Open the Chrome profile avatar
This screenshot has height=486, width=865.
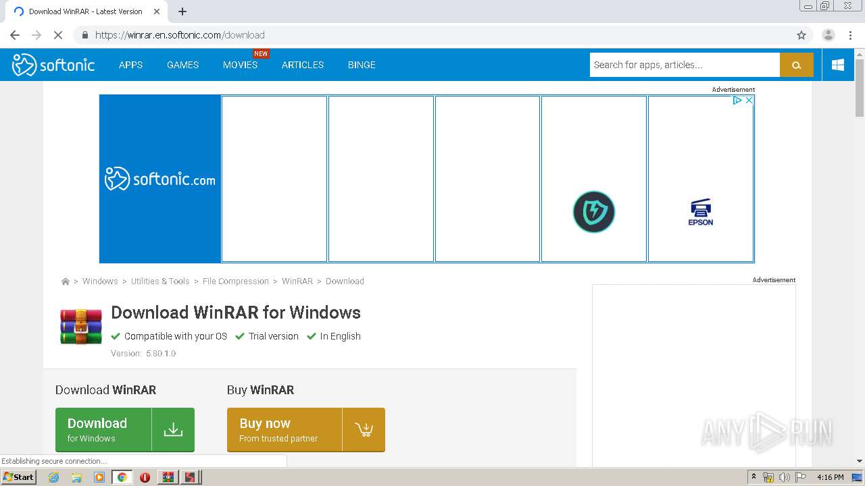pos(828,35)
